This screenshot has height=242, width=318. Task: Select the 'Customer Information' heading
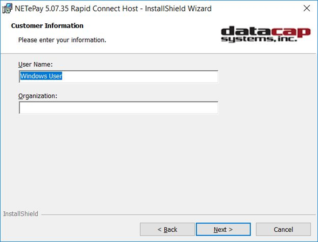coord(47,26)
